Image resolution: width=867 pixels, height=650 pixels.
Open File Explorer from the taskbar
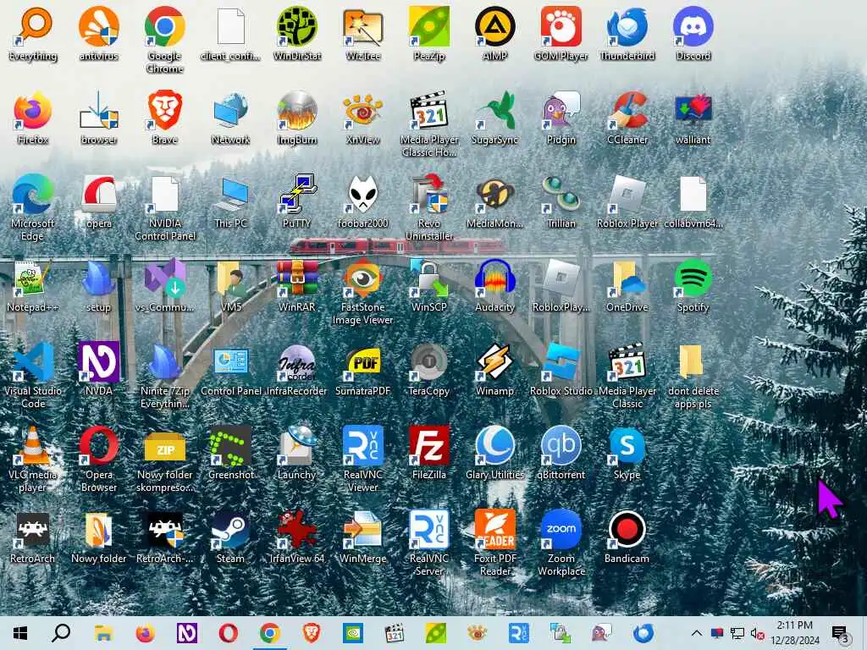click(x=103, y=633)
